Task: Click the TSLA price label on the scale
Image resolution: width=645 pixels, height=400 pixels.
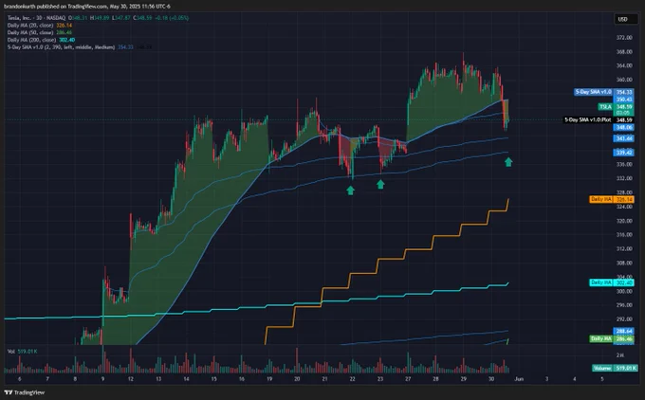Action: coord(616,107)
